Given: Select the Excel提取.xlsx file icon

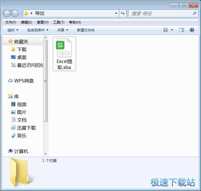Looking at the screenshot, I should [x=64, y=48].
